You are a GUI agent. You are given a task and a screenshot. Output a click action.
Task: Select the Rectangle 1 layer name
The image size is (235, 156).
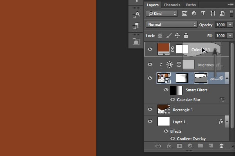point(183,110)
